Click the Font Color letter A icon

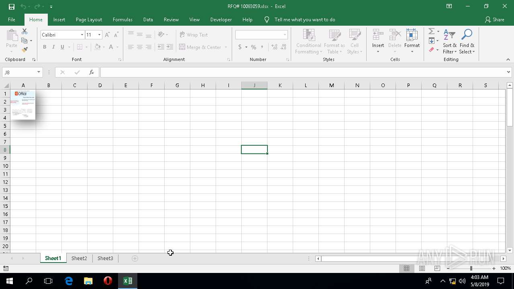pyautogui.click(x=111, y=47)
